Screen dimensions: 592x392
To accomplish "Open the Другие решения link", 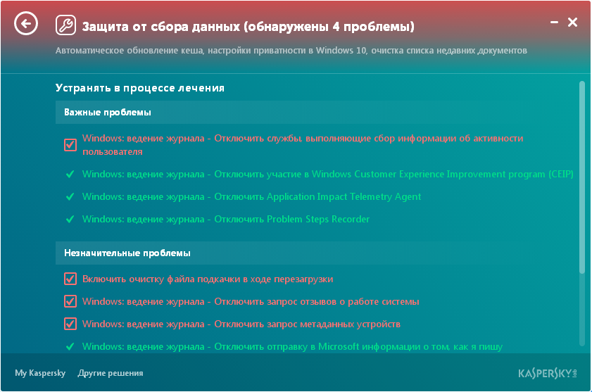I will (111, 373).
